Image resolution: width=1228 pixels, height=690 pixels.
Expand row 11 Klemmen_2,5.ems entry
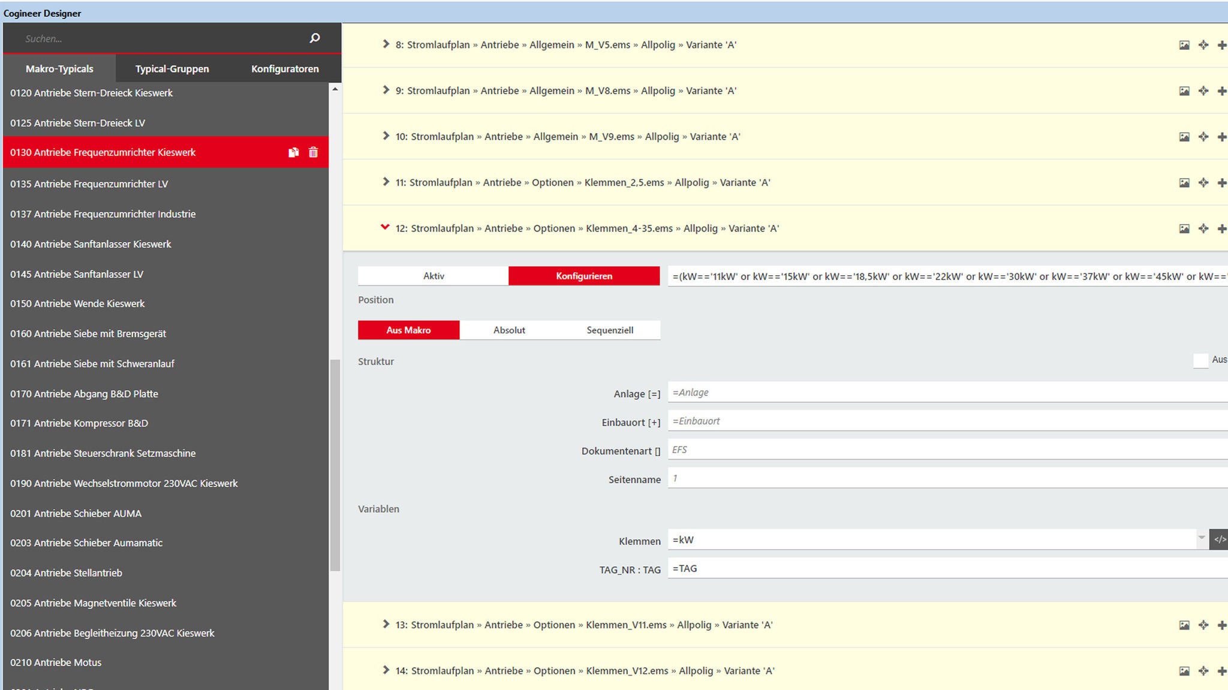[386, 182]
